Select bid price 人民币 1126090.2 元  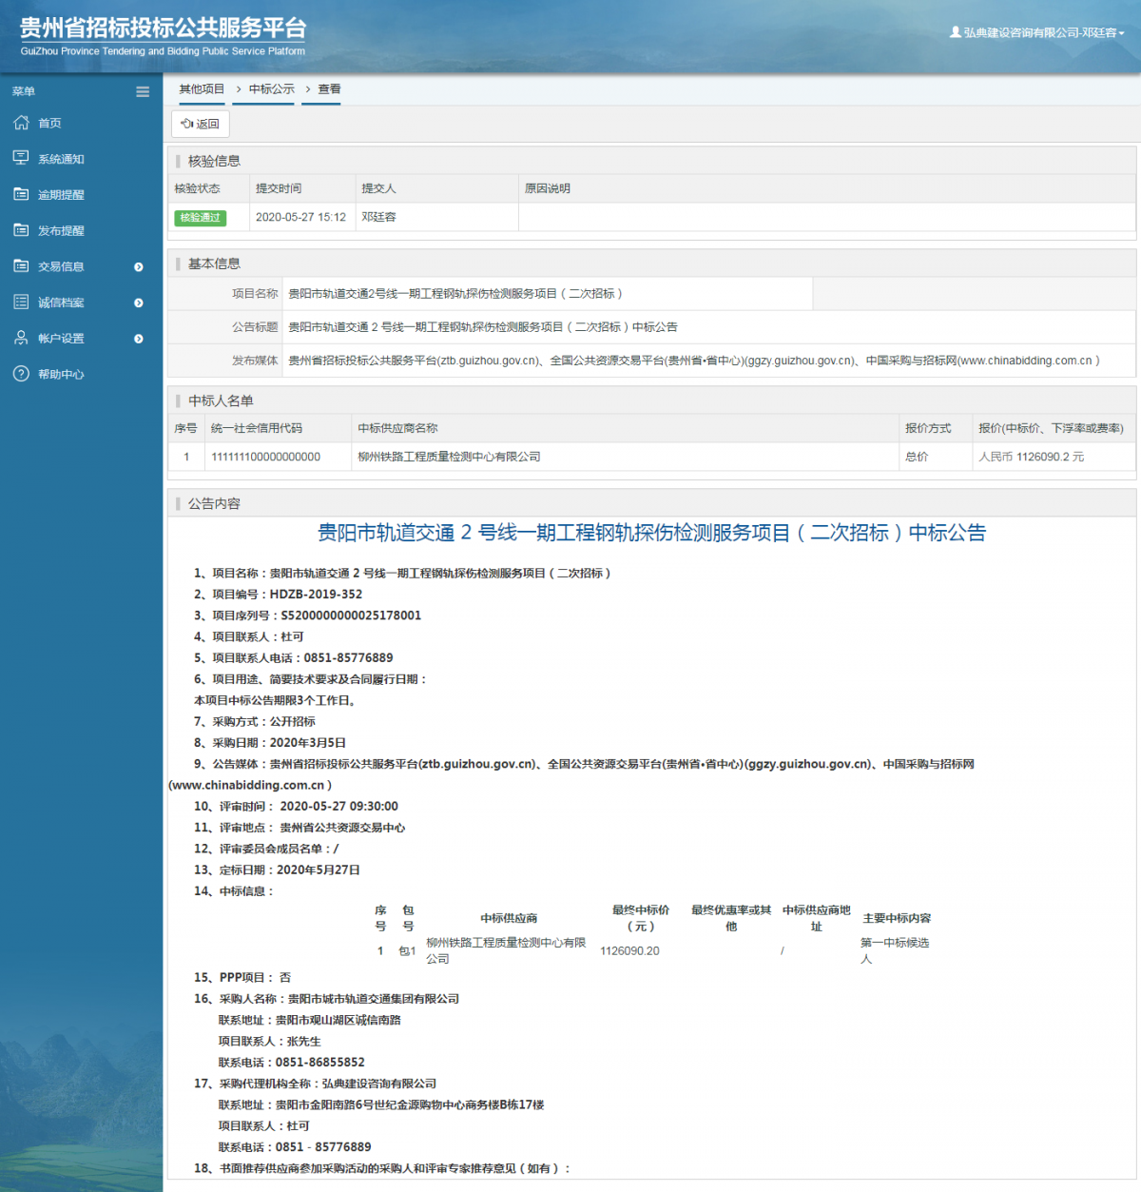pyautogui.click(x=1031, y=457)
